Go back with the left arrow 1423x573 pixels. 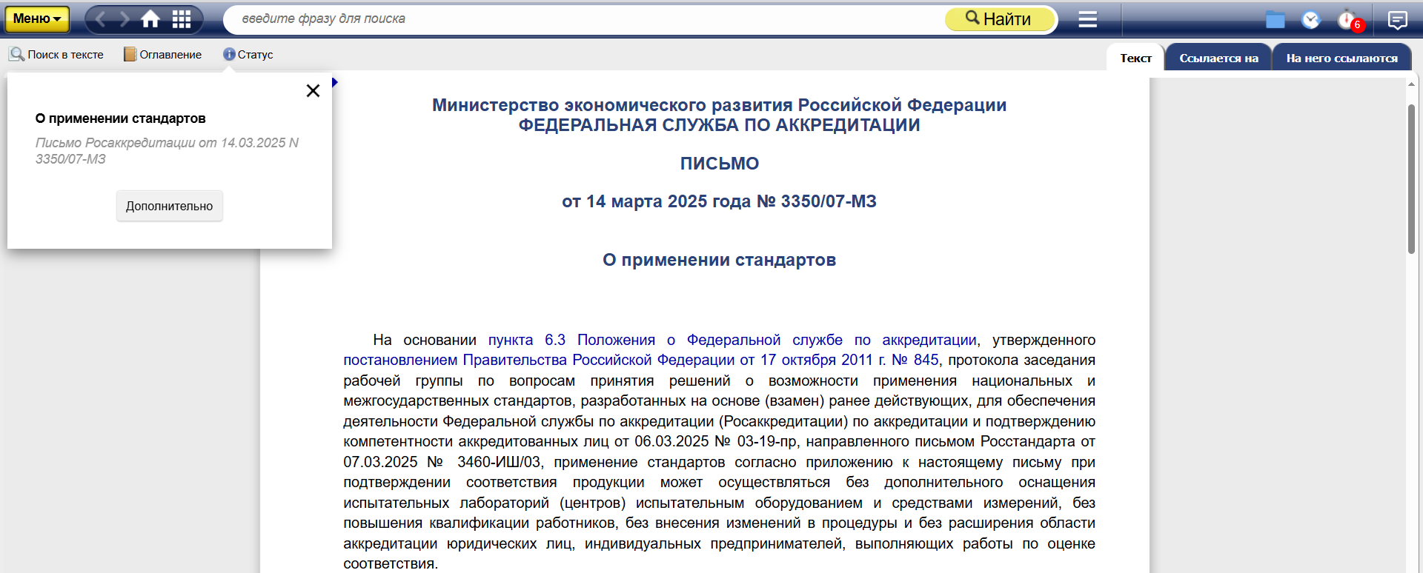pos(102,19)
